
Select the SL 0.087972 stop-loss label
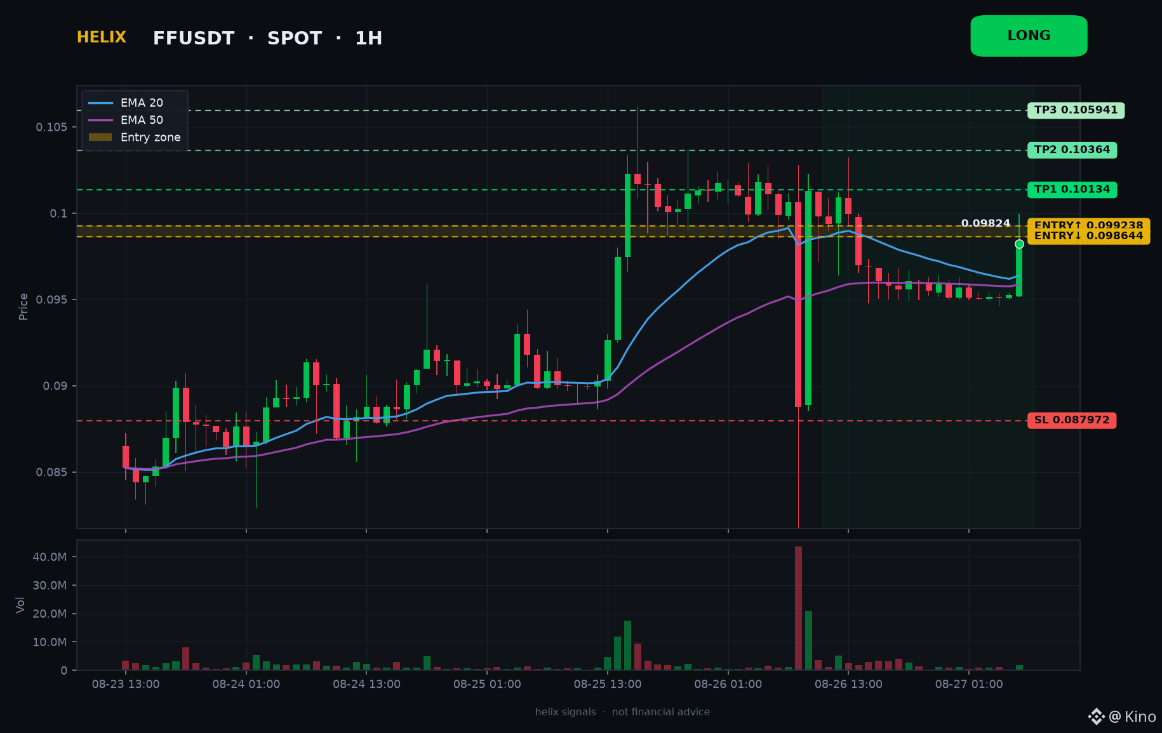1072,420
